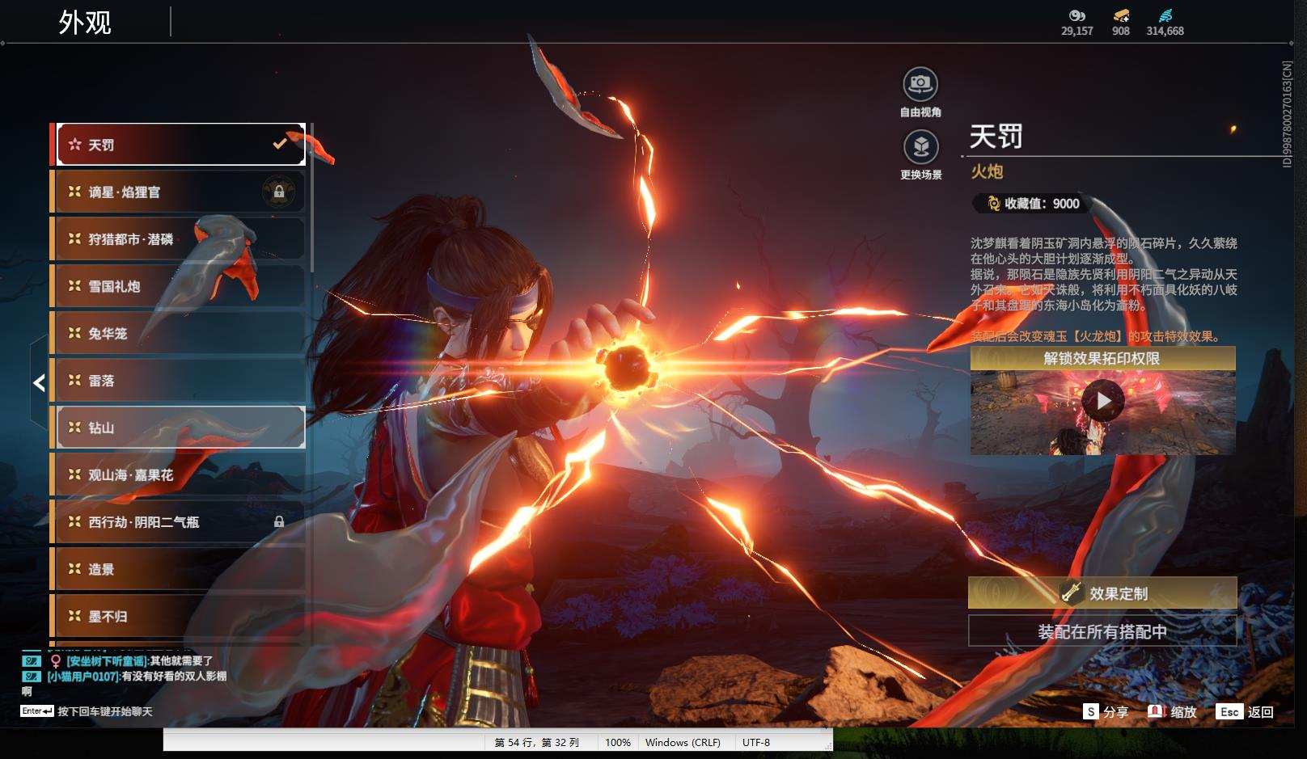
Task: Click the 更换场景 scene change icon
Action: point(920,146)
